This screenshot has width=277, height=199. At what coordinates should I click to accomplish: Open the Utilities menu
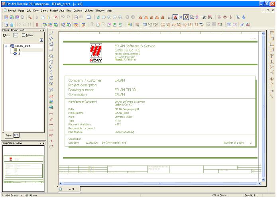pos(89,11)
